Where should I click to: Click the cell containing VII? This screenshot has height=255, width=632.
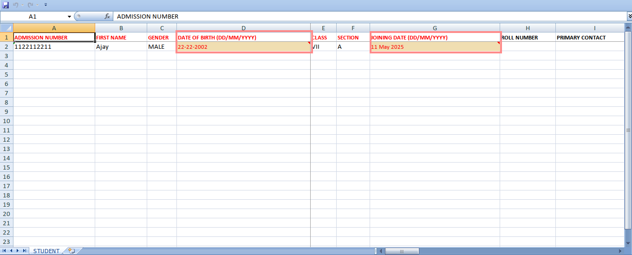(324, 46)
